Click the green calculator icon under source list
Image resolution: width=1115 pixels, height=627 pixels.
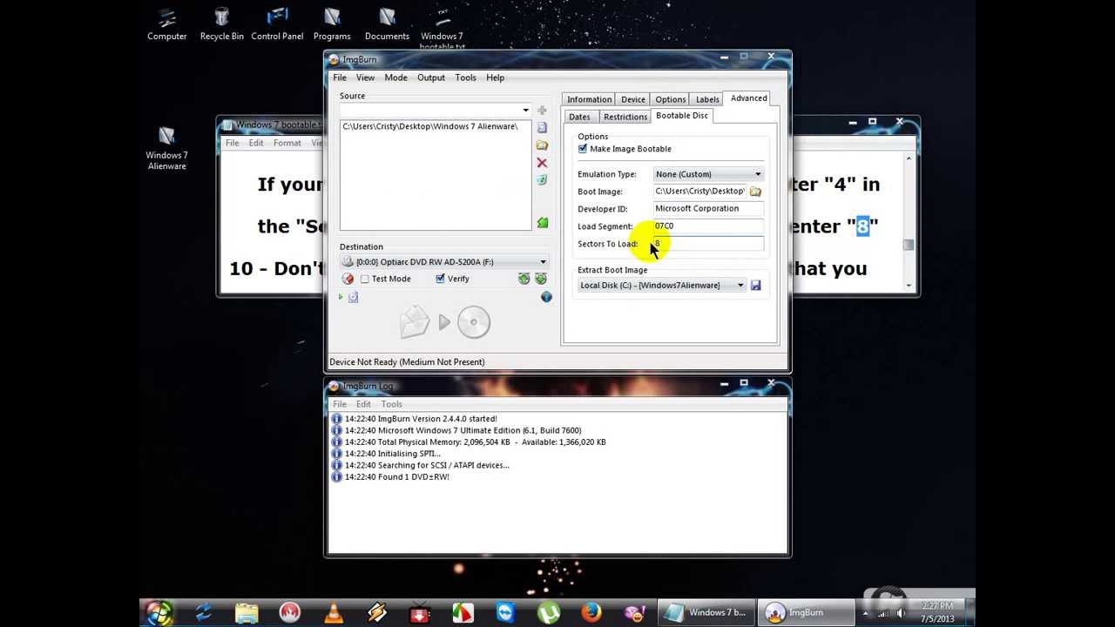(542, 223)
